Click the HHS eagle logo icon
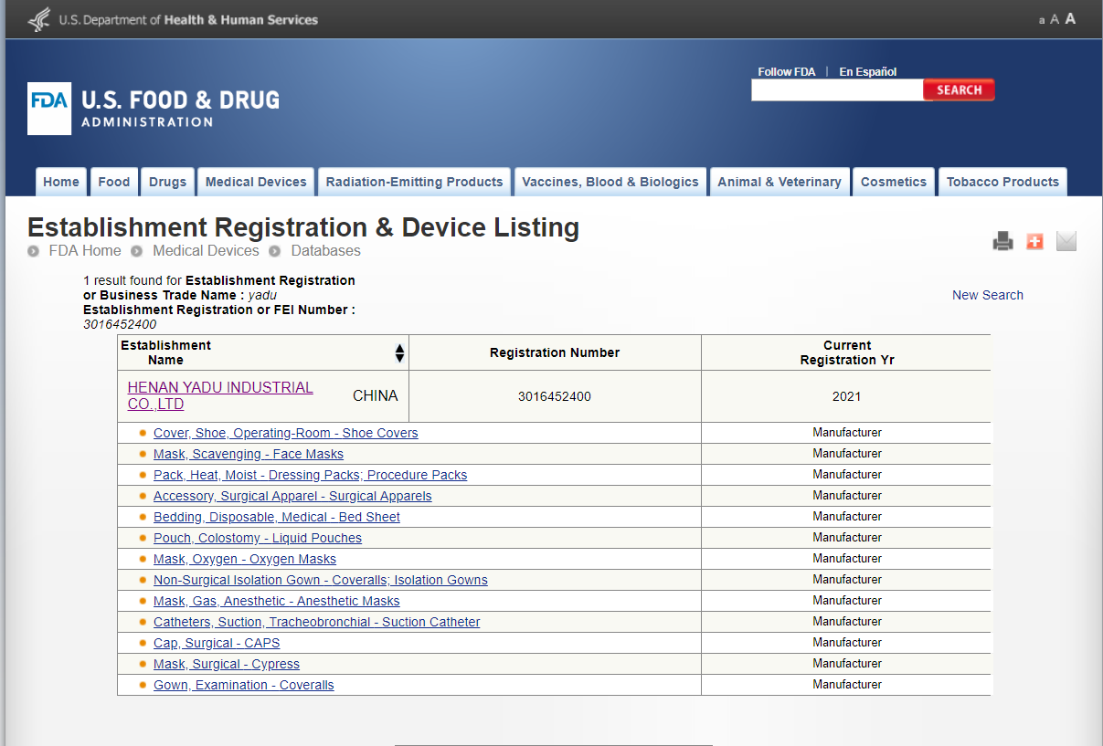This screenshot has width=1103, height=746. [x=39, y=19]
